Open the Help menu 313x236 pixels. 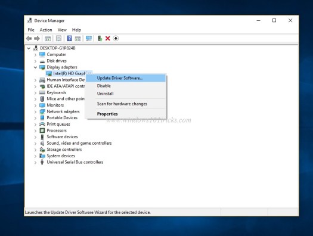pos(76,30)
